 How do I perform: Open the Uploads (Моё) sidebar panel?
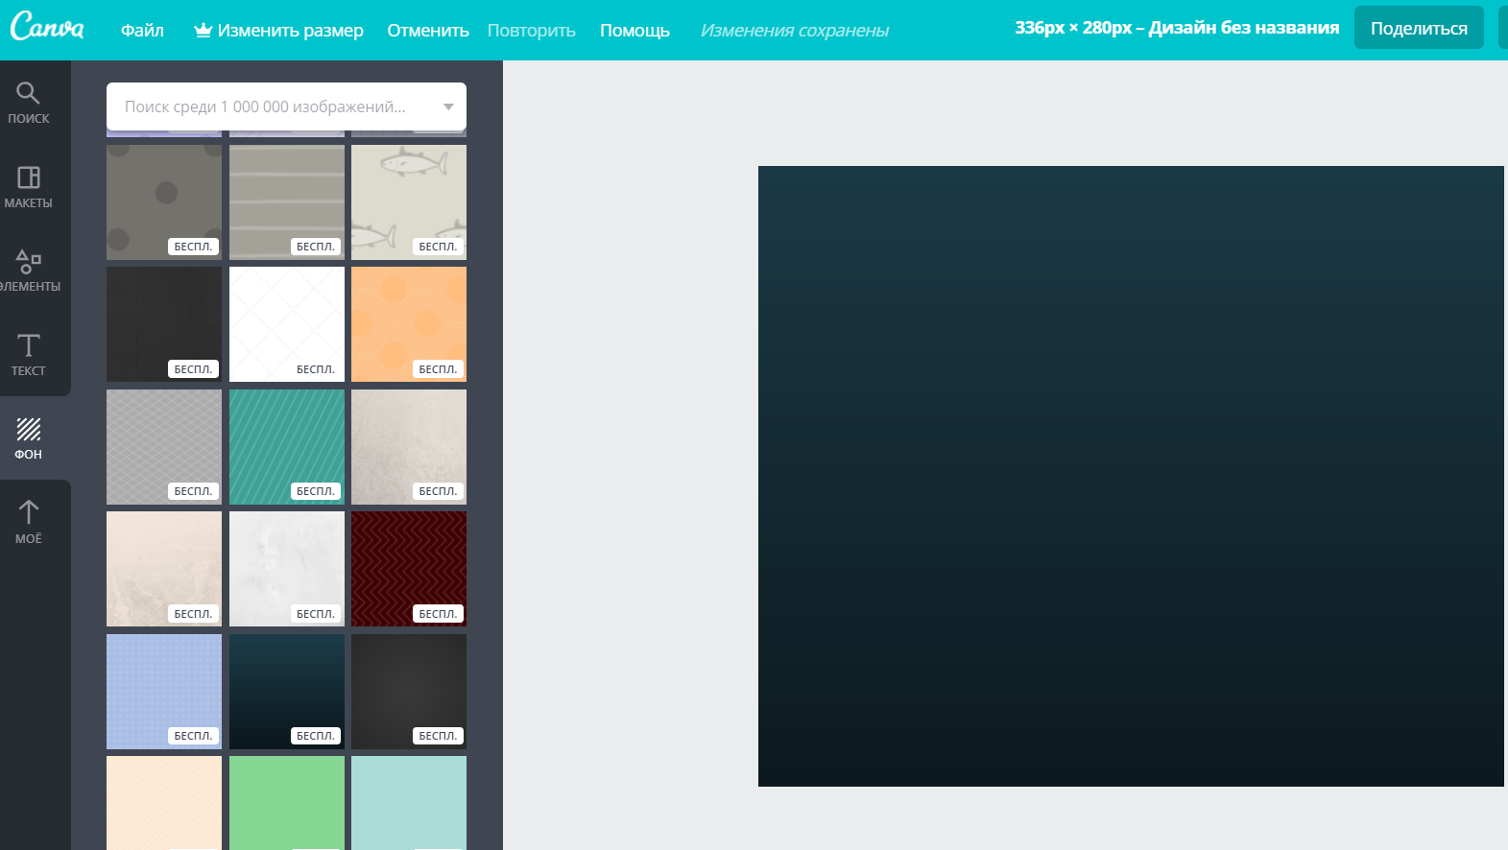click(29, 522)
